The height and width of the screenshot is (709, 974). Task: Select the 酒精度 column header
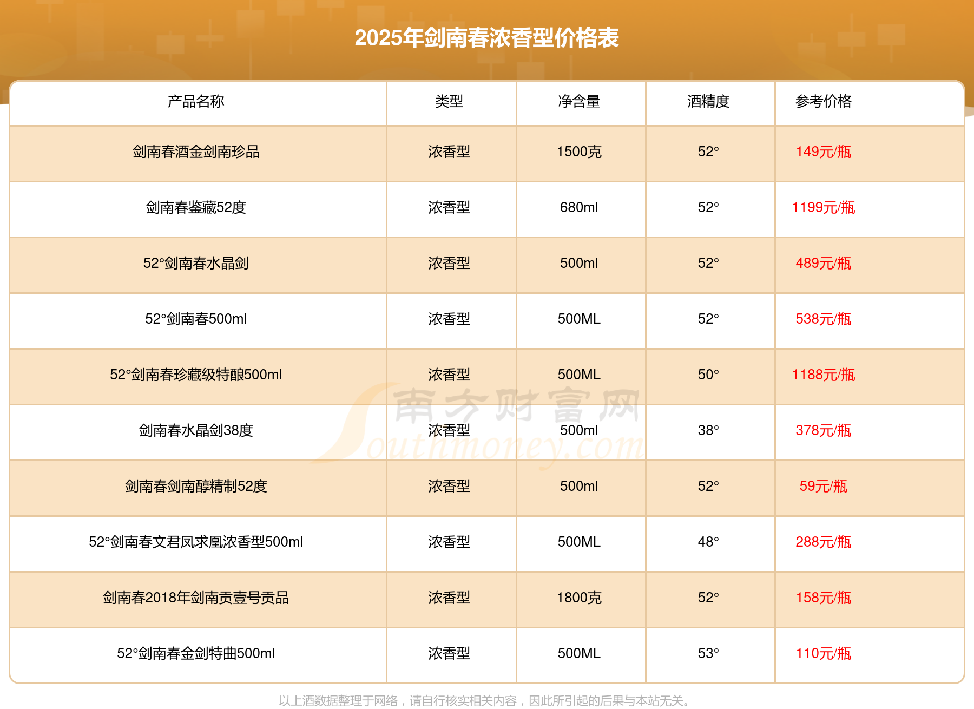[x=708, y=101]
